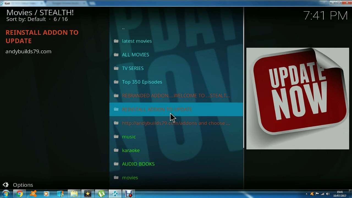352x198 pixels.
Task: Open uTorrent from the taskbar
Action: point(101,194)
